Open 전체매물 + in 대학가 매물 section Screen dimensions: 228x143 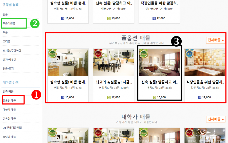point(216,119)
